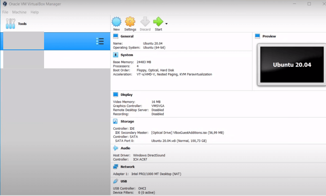Click the System section chip icon
Viewport: 326px width, 196px height.
click(x=116, y=55)
